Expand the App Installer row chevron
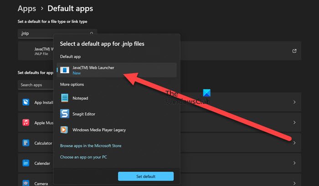The height and width of the screenshot is (186, 319). 294,102
